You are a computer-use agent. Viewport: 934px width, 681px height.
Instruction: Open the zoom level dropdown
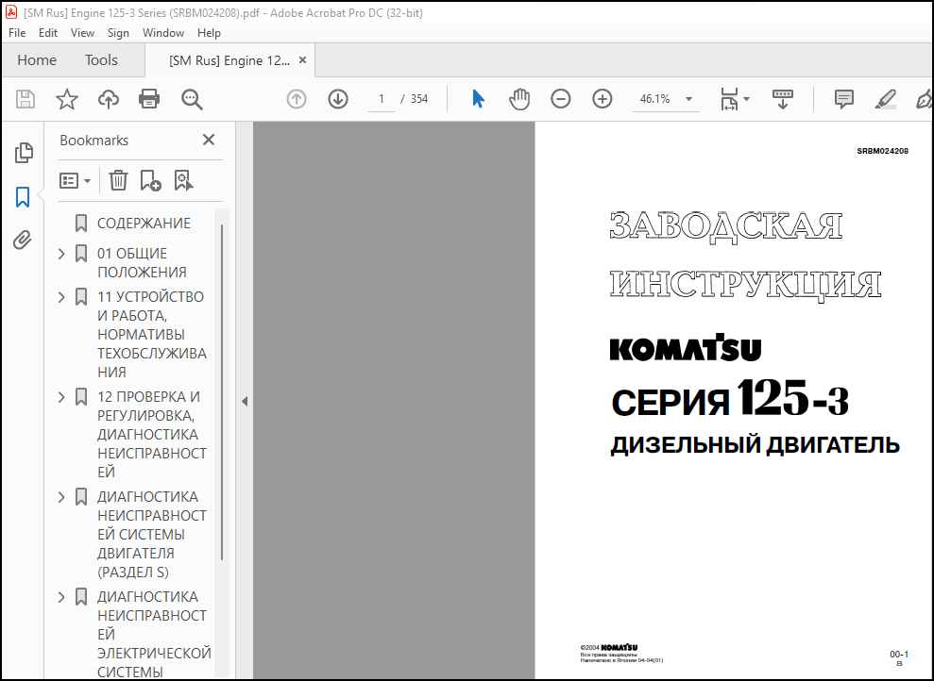[x=689, y=99]
